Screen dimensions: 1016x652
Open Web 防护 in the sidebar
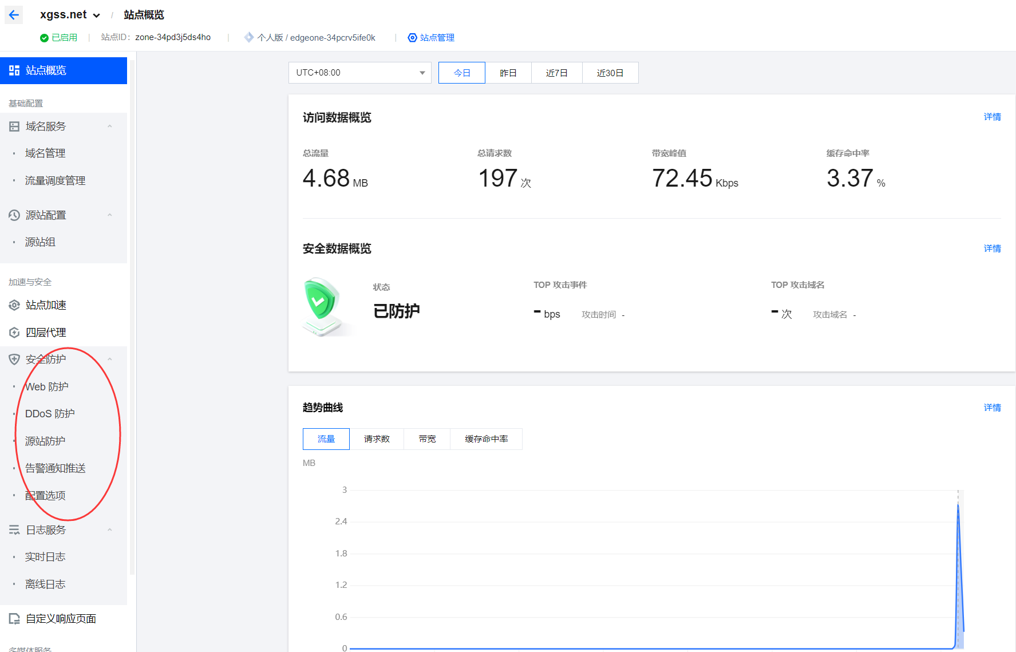pyautogui.click(x=47, y=387)
